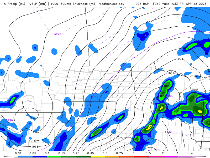
Task: Click the 0.75 precipitation legend value
Action: 119,153
